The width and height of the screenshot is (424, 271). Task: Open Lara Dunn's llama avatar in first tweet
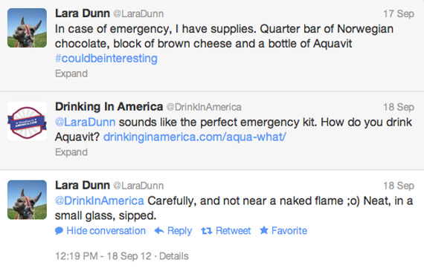27,27
